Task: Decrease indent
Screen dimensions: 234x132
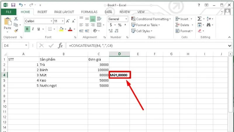Action: [81, 31]
